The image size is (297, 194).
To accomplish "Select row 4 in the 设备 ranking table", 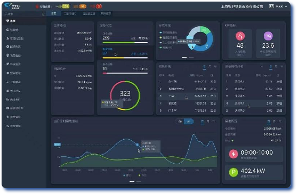I will 254,103.
